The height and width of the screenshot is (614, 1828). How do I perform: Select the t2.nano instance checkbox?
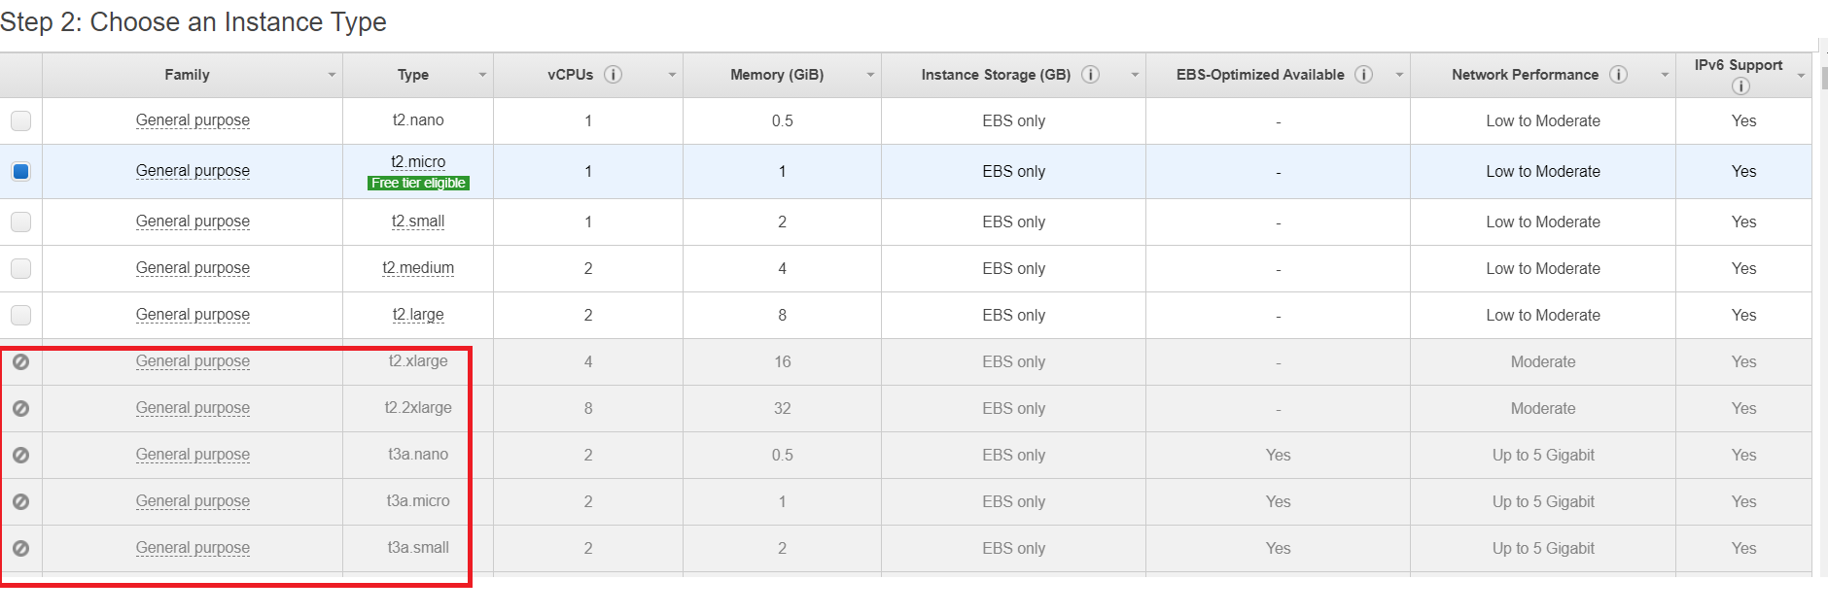[20, 120]
